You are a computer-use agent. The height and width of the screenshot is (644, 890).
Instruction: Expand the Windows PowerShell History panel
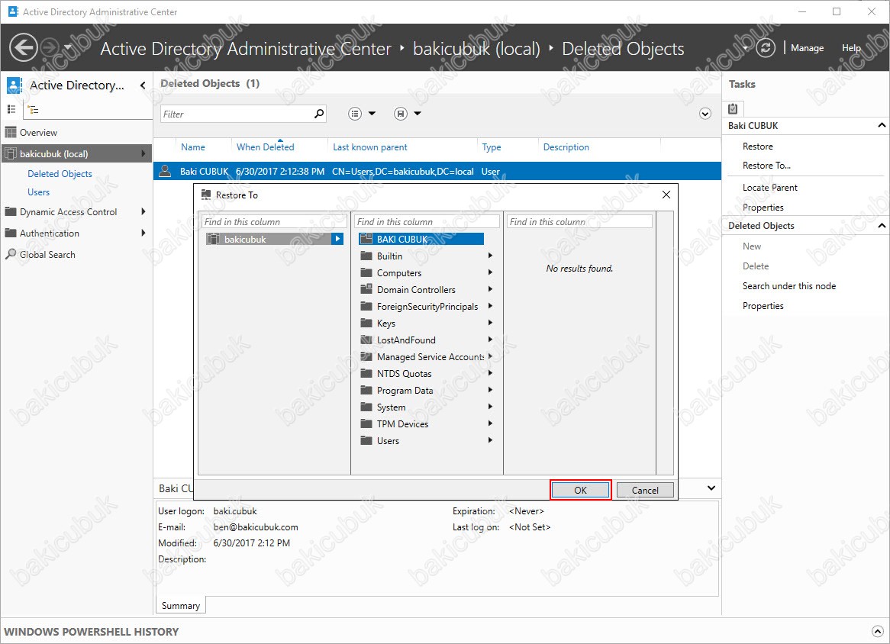point(877,631)
